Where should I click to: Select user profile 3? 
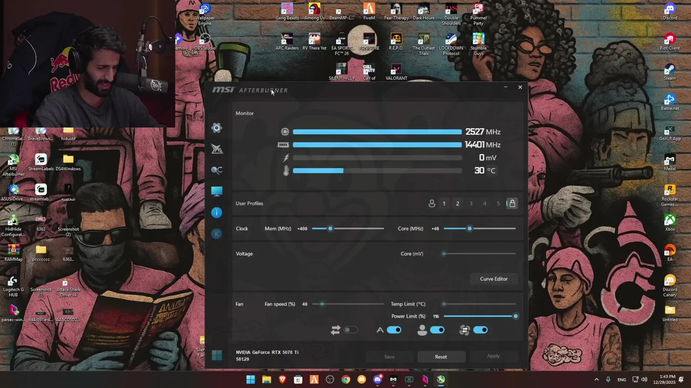471,204
